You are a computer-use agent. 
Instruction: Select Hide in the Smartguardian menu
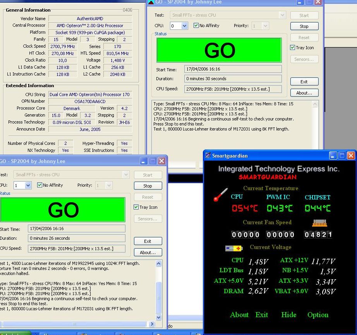[288, 315]
